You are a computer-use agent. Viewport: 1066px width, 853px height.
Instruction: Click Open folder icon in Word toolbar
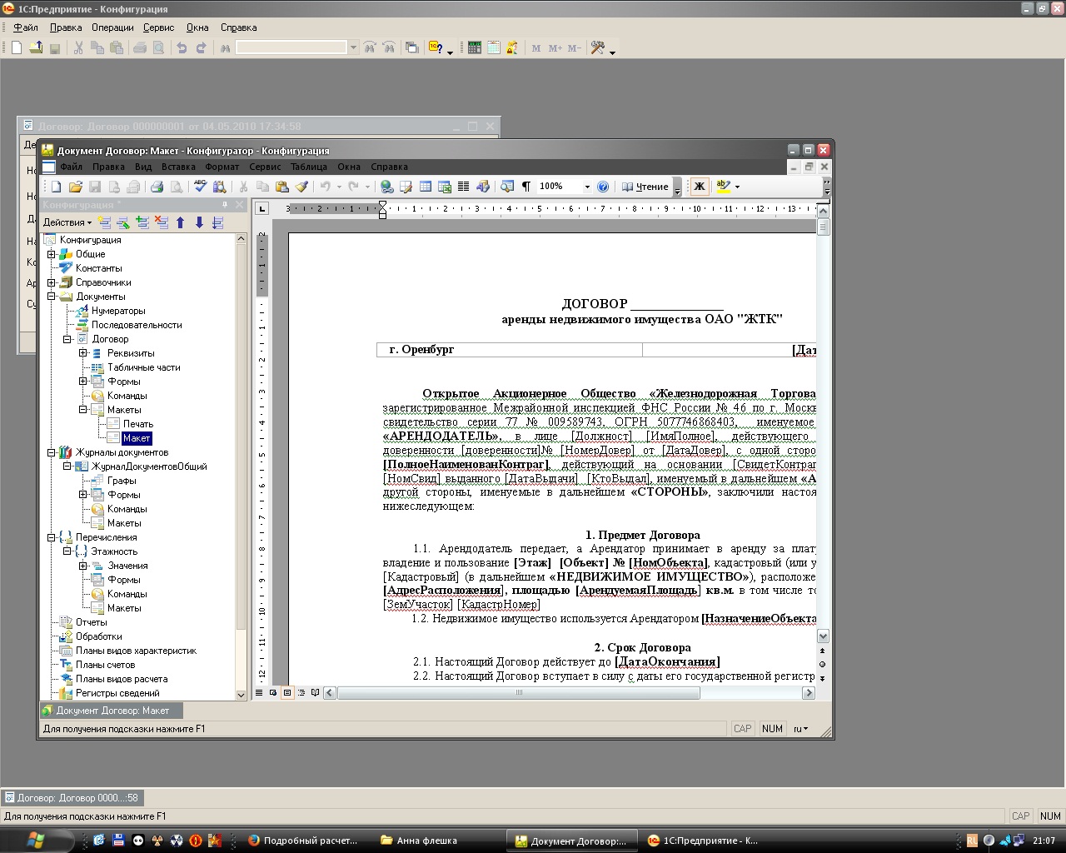[x=76, y=187]
